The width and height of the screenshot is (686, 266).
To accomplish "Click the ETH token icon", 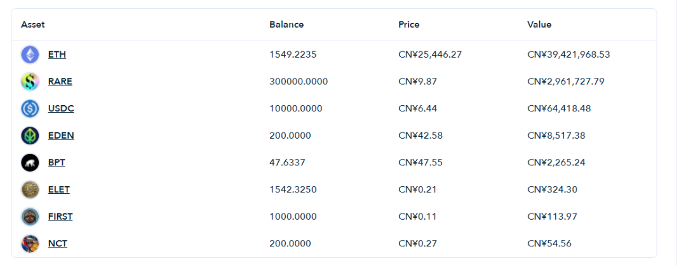I will pos(30,55).
